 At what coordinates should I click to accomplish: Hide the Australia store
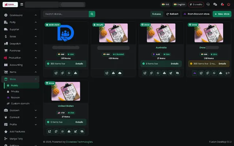pyautogui.click(x=177, y=73)
